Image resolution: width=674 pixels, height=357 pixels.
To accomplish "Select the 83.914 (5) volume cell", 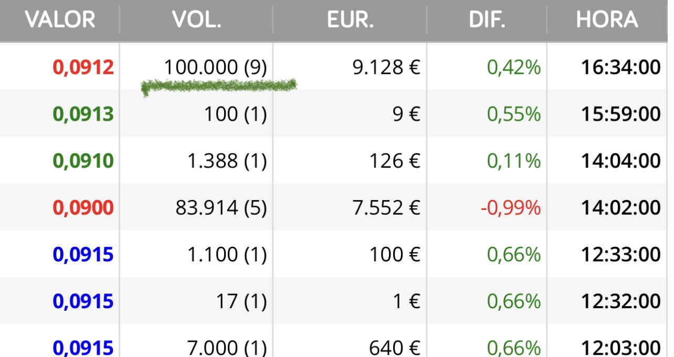I will (221, 208).
